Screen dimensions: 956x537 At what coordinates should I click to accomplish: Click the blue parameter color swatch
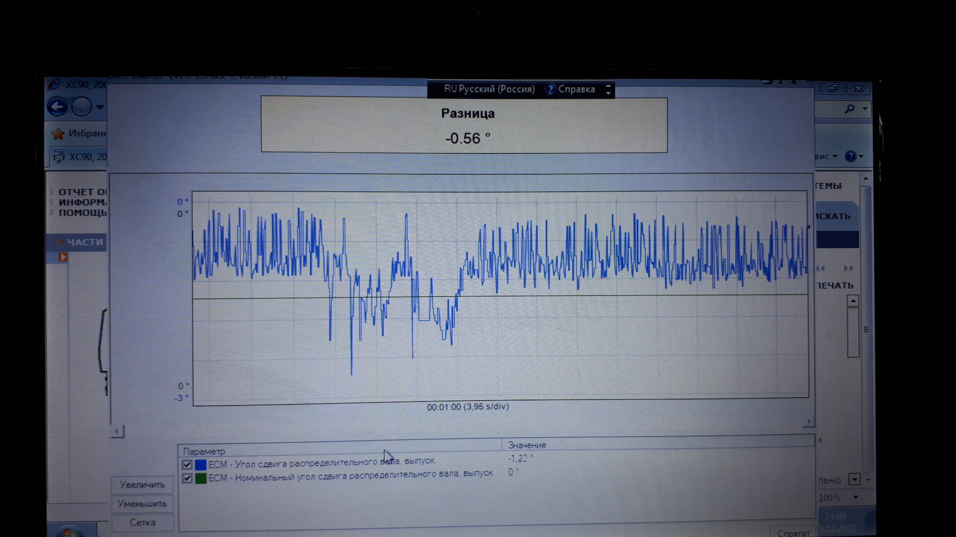click(201, 465)
